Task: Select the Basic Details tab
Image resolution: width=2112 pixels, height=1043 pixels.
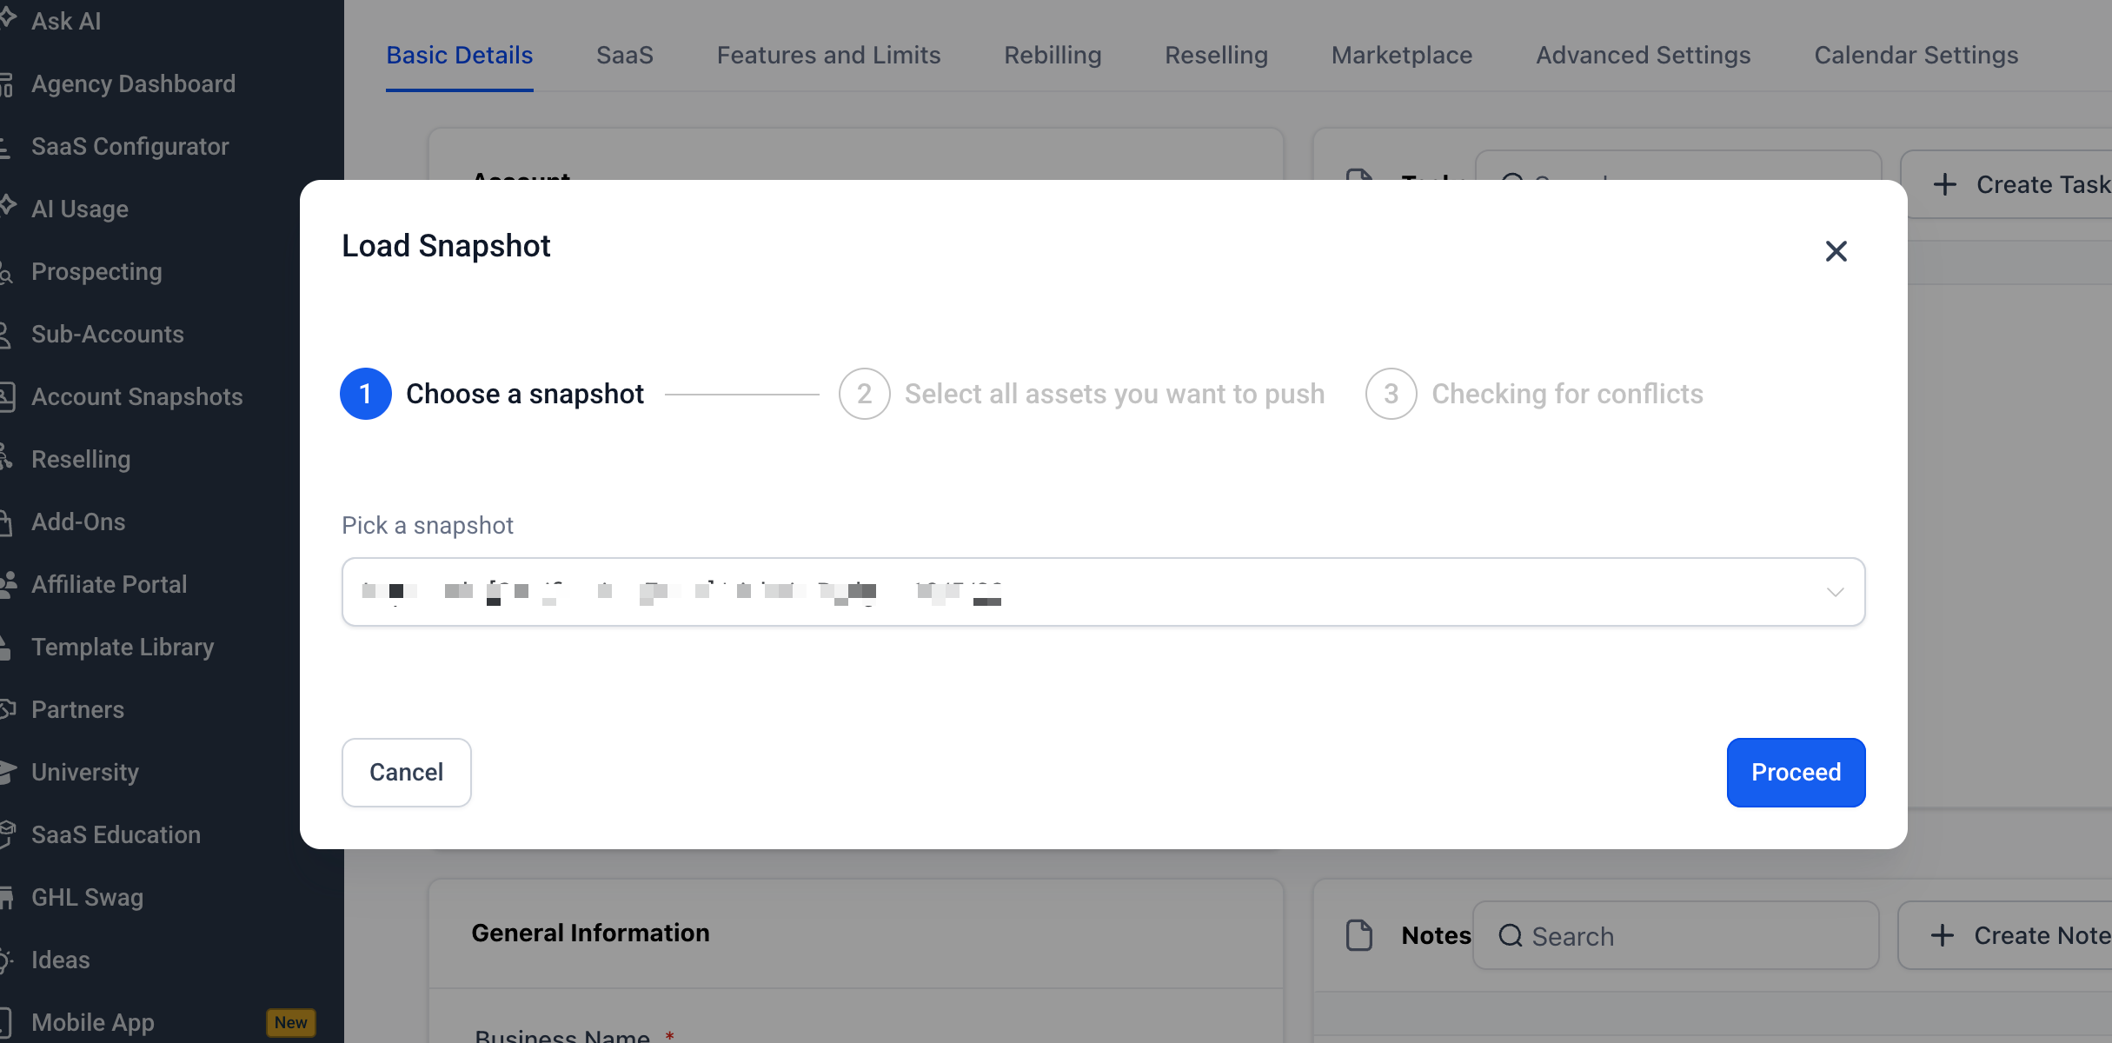Action: coord(459,55)
